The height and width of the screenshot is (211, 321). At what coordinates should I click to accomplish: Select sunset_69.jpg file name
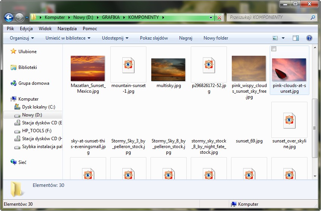click(249, 141)
